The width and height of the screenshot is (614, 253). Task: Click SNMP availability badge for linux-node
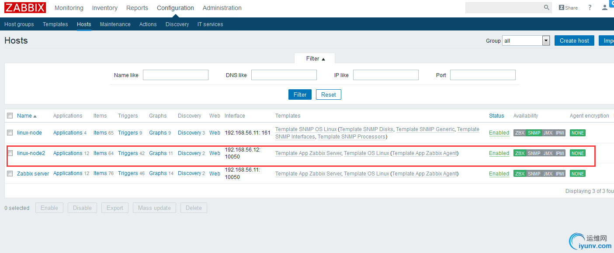click(x=534, y=133)
